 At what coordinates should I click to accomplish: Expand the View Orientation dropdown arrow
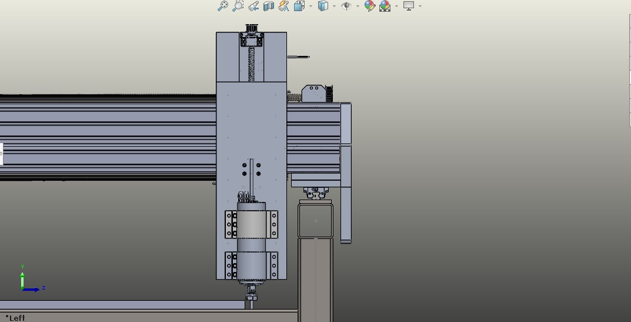[x=311, y=6]
